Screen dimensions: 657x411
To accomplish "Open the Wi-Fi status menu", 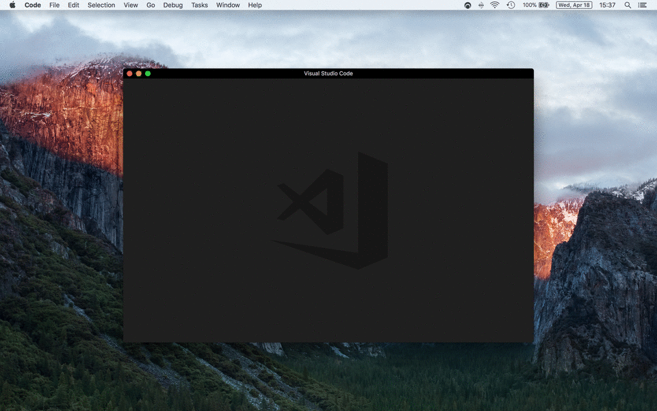I will coord(495,5).
